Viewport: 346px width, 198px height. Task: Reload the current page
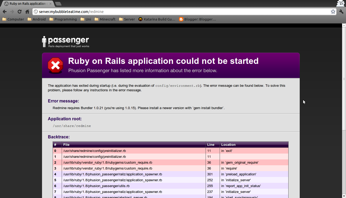click(19, 12)
